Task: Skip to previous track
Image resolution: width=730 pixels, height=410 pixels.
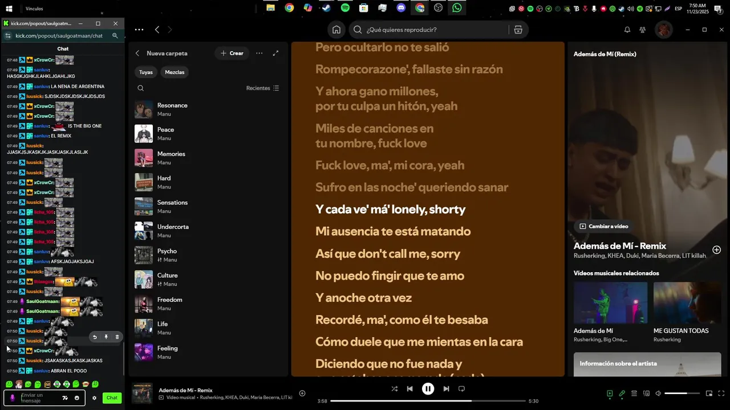Action: [410, 389]
